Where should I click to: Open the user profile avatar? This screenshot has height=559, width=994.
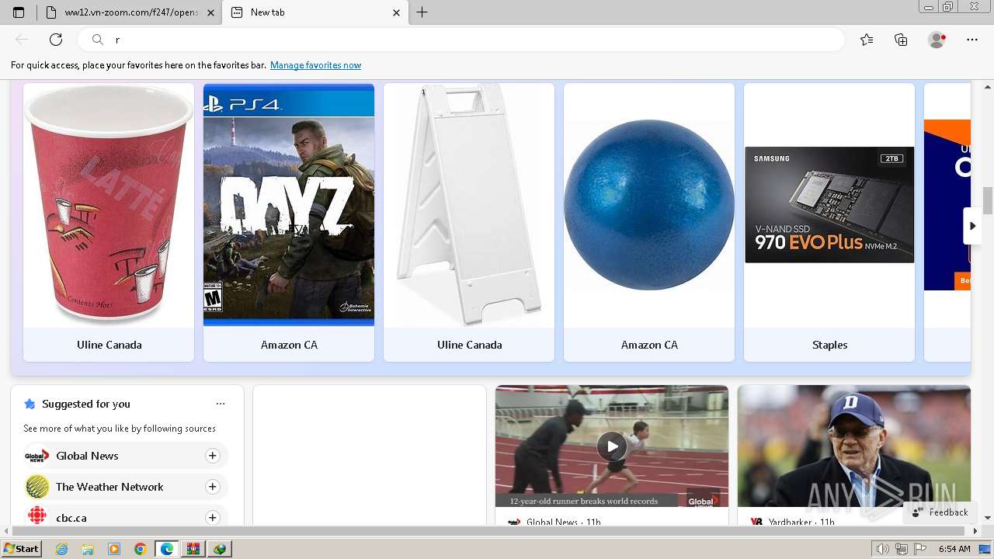pos(937,40)
